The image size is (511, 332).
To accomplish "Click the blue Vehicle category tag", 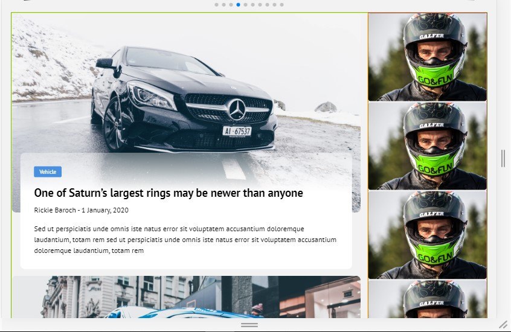I will [48, 171].
